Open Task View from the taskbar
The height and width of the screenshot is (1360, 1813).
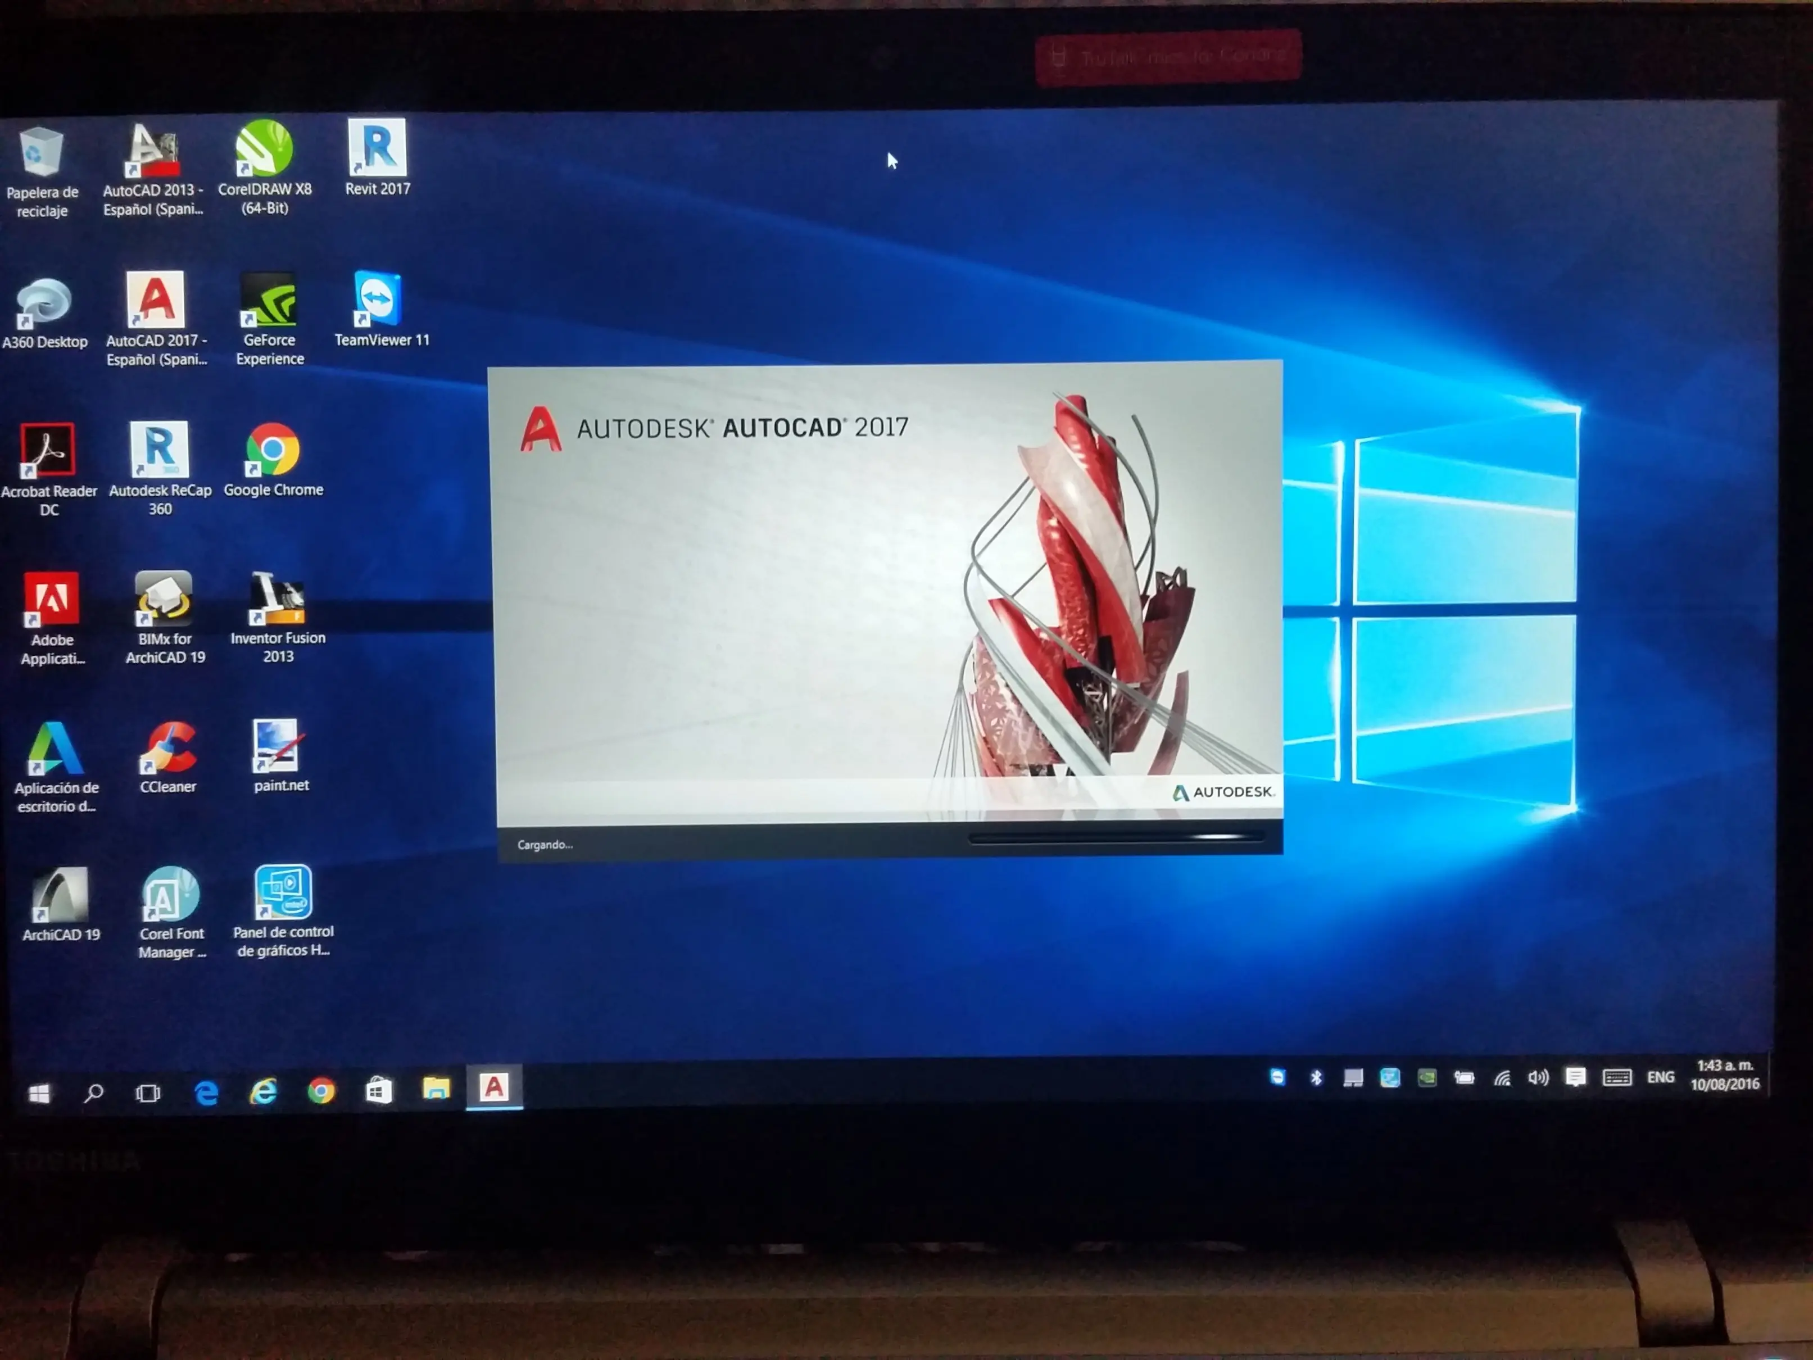click(148, 1092)
